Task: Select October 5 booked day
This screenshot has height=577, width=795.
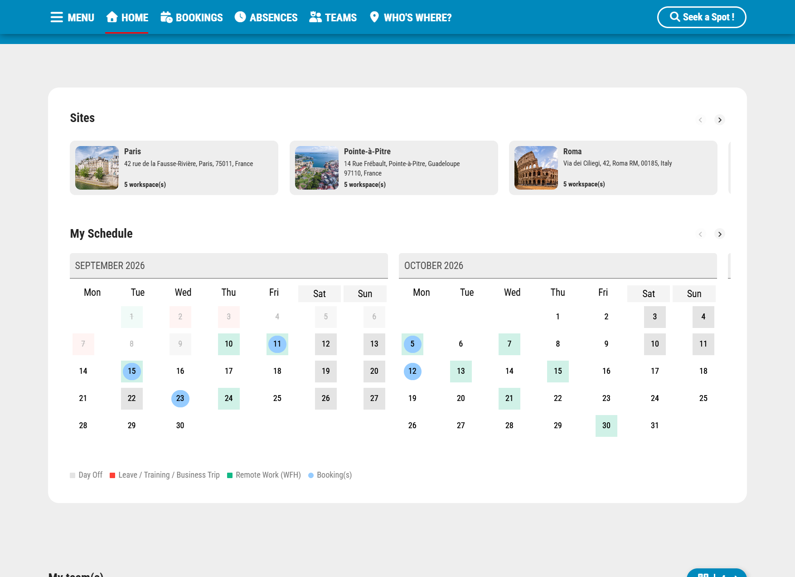Action: [412, 344]
